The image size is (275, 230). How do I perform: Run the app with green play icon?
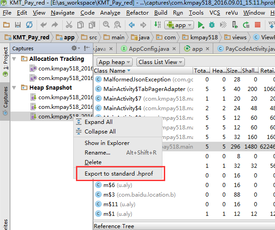pos(201,25)
